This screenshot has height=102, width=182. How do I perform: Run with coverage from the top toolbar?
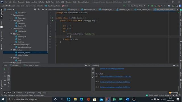(156, 6)
